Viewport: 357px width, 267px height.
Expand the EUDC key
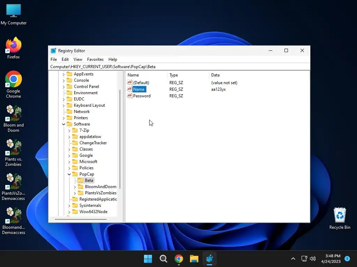64,99
